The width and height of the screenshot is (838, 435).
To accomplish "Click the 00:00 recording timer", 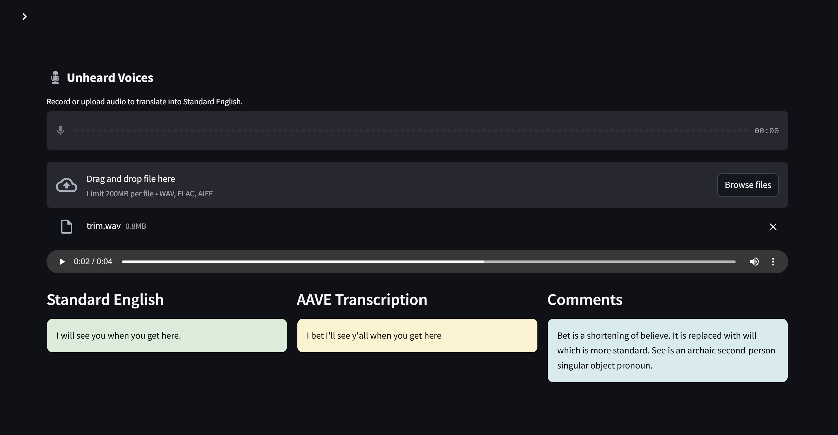I will pos(766,130).
